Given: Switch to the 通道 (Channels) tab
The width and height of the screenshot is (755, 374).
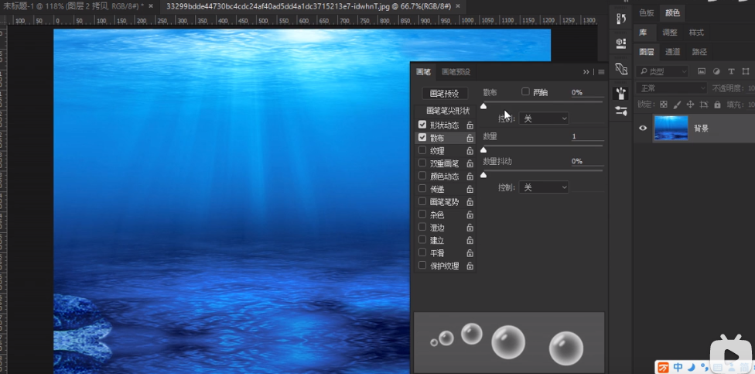Looking at the screenshot, I should tap(673, 52).
